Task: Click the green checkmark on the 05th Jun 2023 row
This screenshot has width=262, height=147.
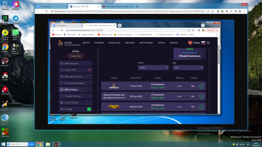Action: (201, 96)
